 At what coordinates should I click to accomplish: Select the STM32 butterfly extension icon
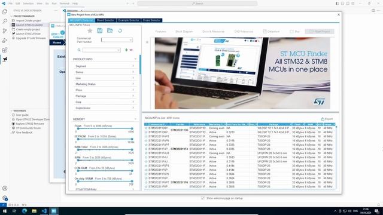click(x=5, y=59)
